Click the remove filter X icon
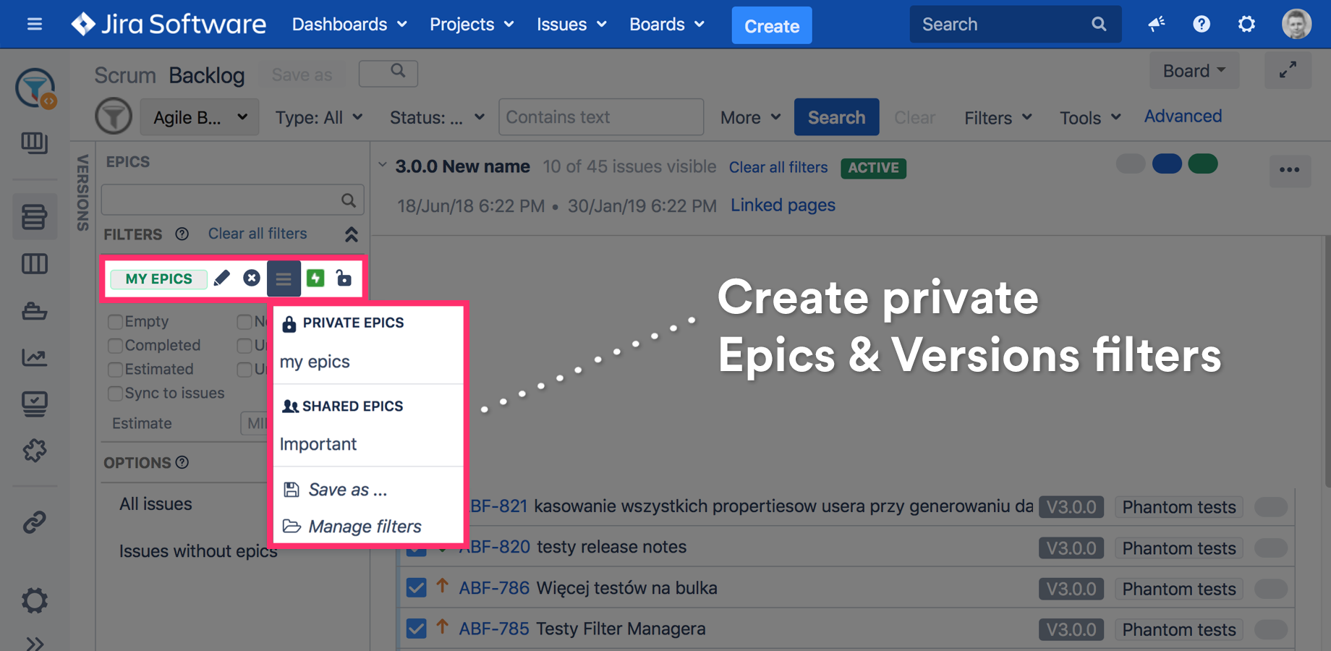This screenshot has width=1331, height=651. [251, 278]
